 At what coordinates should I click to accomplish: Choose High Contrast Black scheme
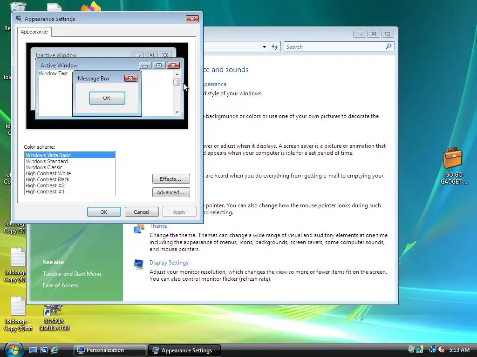point(70,179)
